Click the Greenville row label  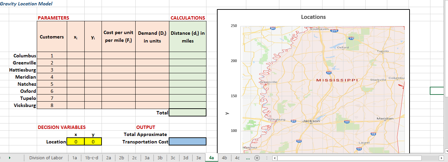pyautogui.click(x=25, y=63)
